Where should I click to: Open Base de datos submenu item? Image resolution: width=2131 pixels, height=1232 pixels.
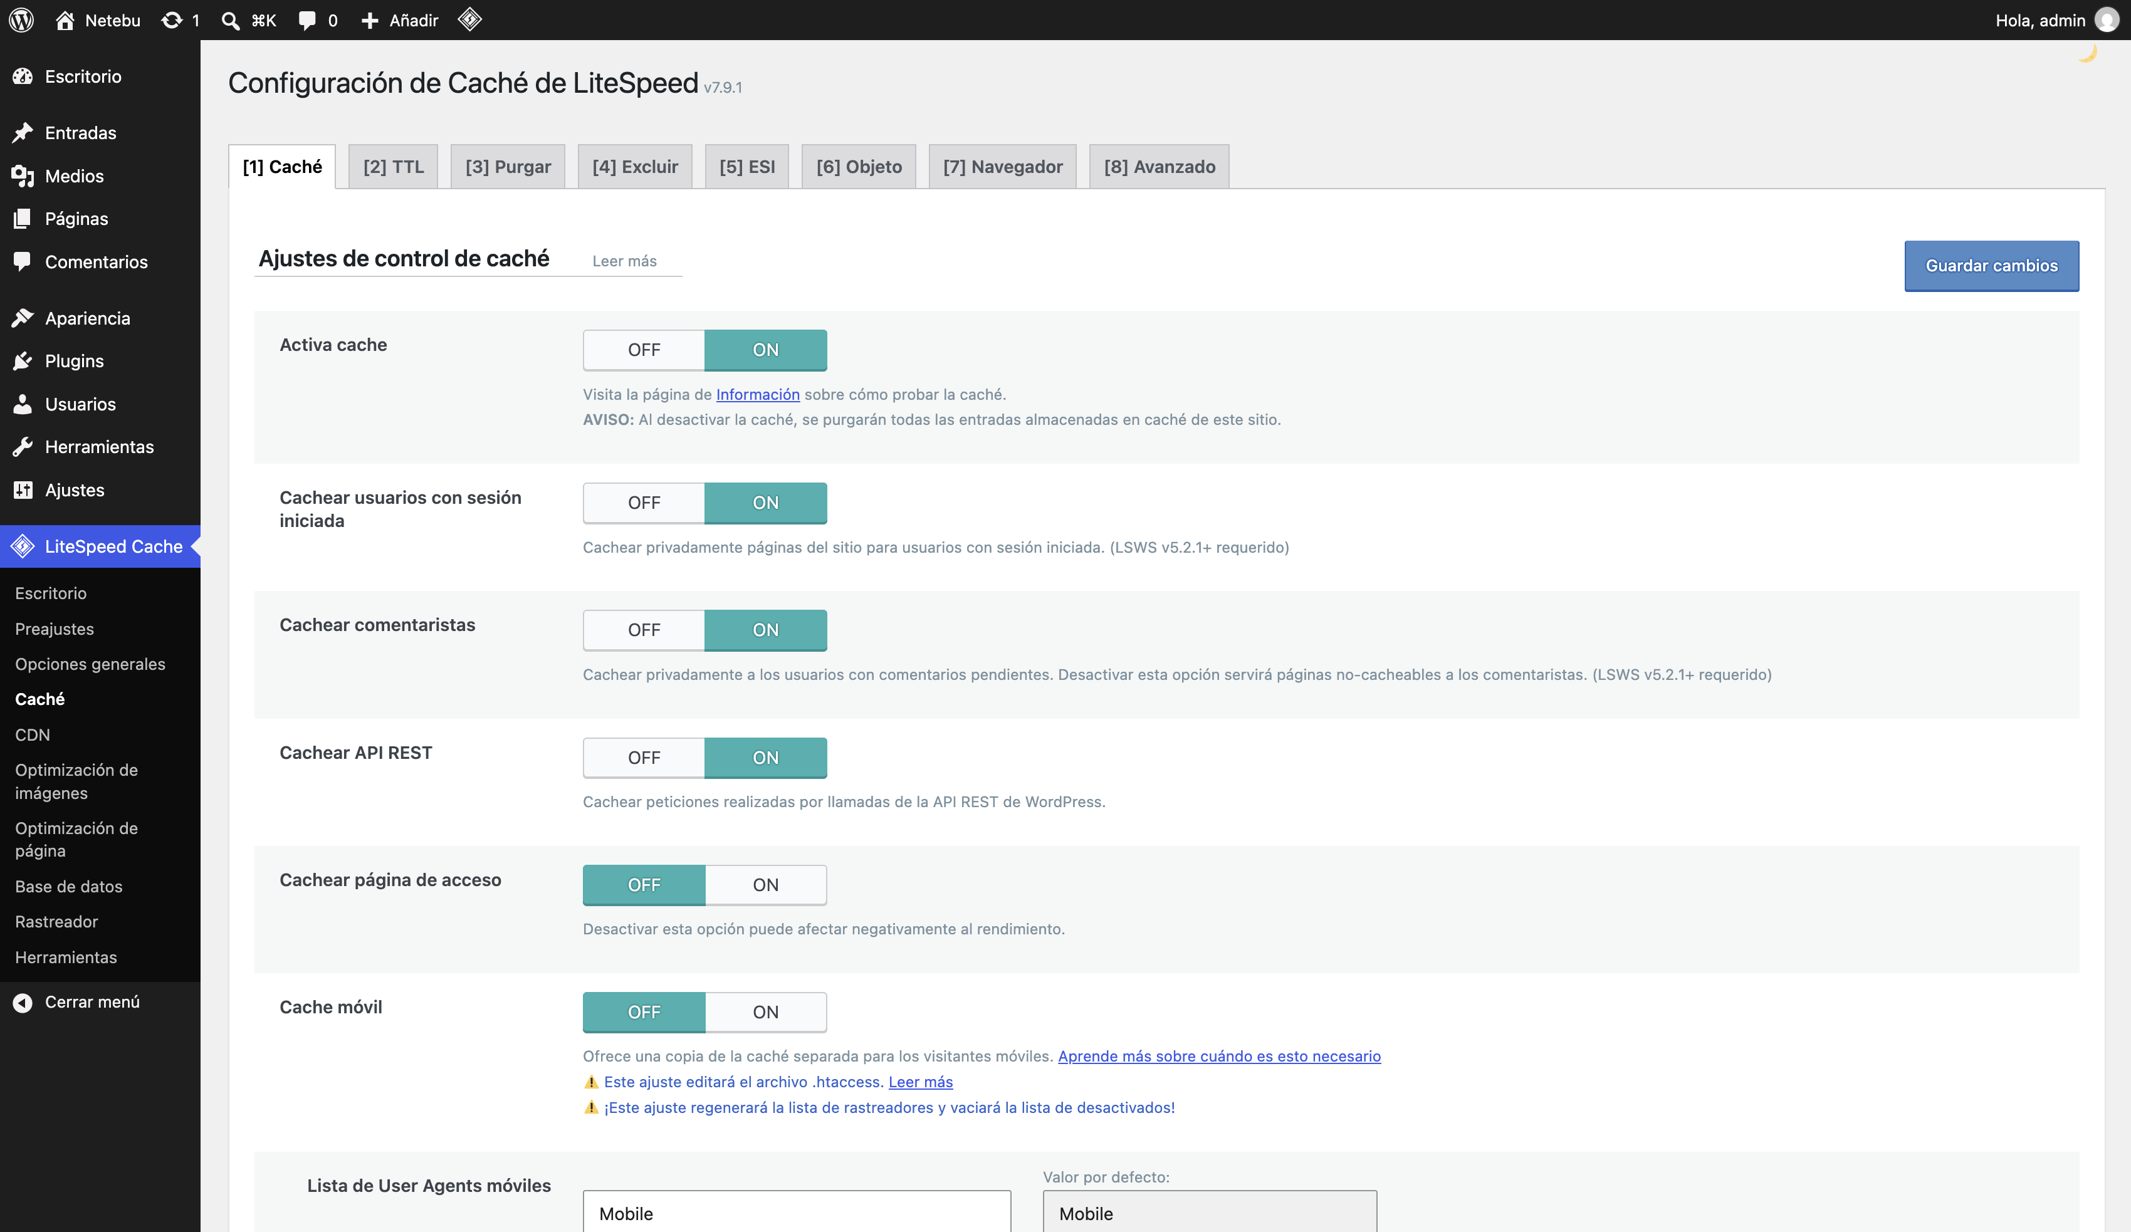68,886
